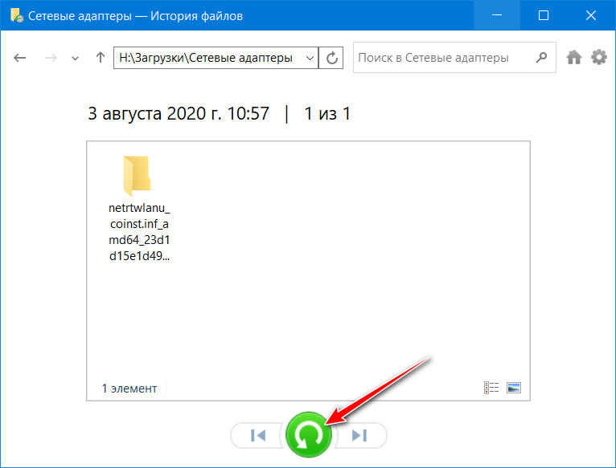Go up one folder level
This screenshot has height=468, width=616.
click(101, 58)
